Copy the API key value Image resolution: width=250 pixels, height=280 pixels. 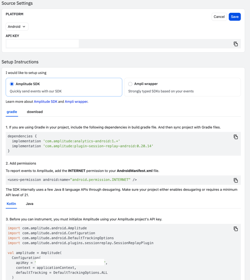[236, 44]
